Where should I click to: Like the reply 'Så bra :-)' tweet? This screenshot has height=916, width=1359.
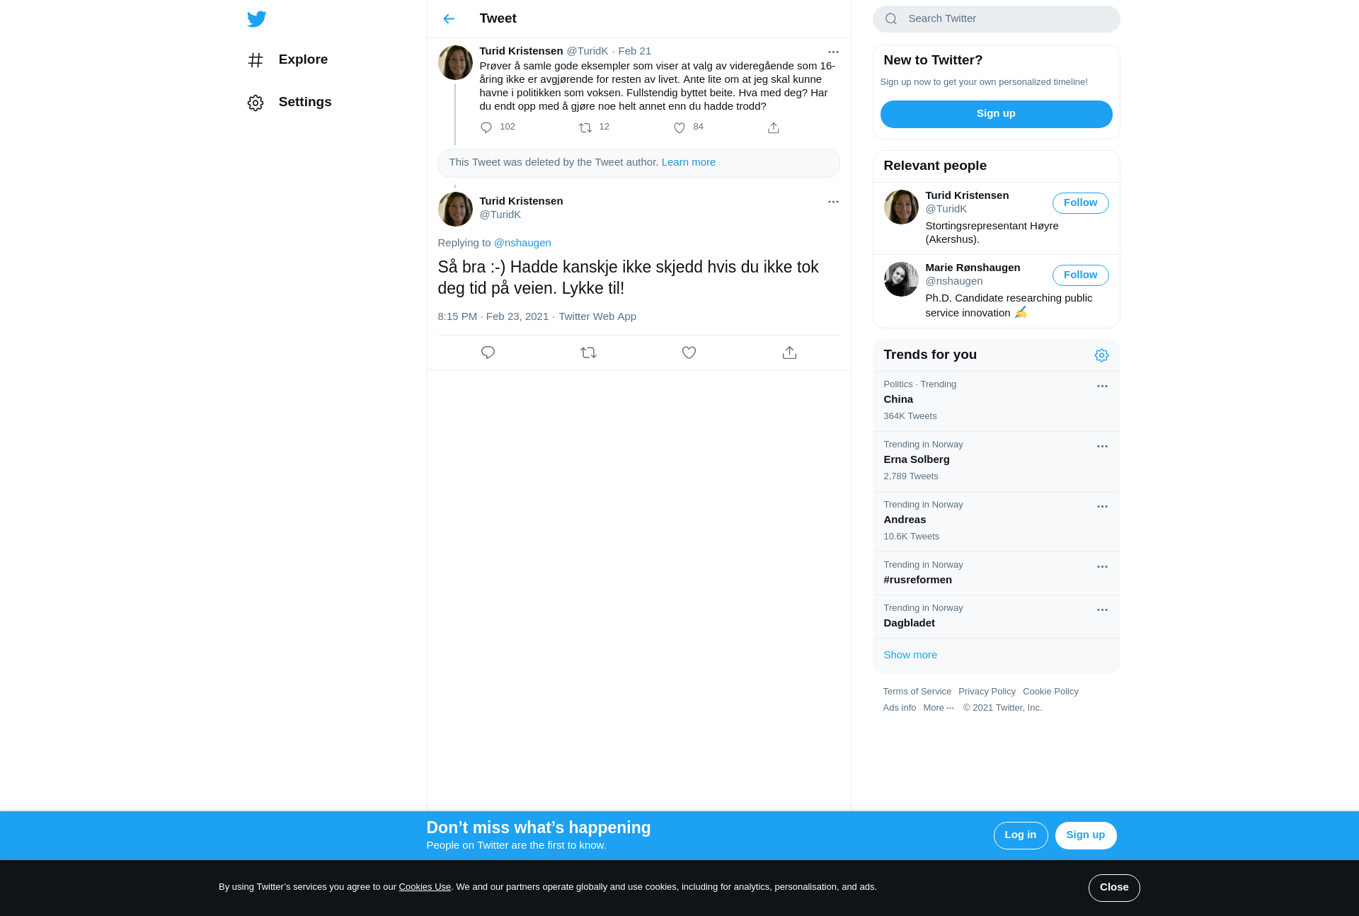click(x=689, y=353)
